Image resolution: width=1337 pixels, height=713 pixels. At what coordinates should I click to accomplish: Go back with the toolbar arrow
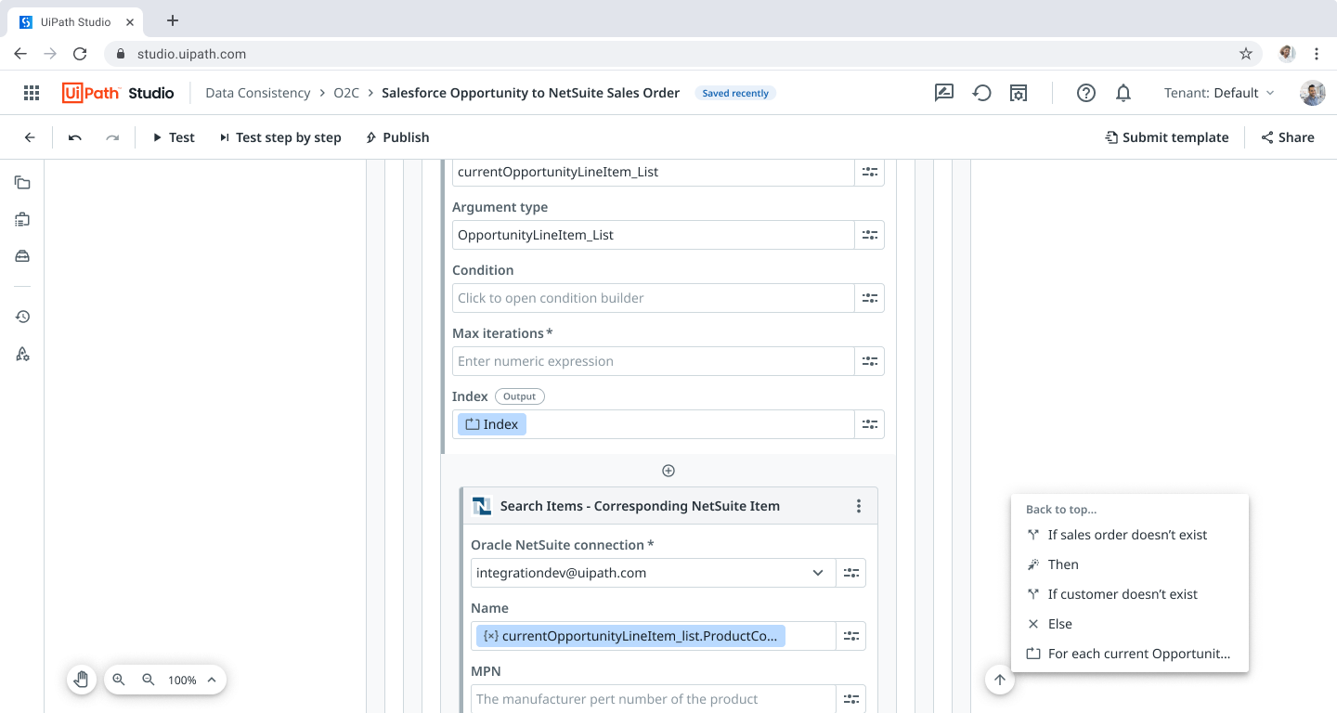30,137
